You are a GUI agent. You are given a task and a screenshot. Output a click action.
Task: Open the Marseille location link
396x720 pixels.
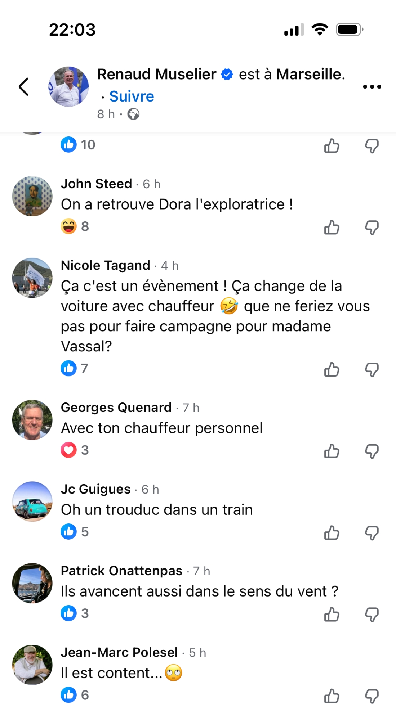(309, 75)
